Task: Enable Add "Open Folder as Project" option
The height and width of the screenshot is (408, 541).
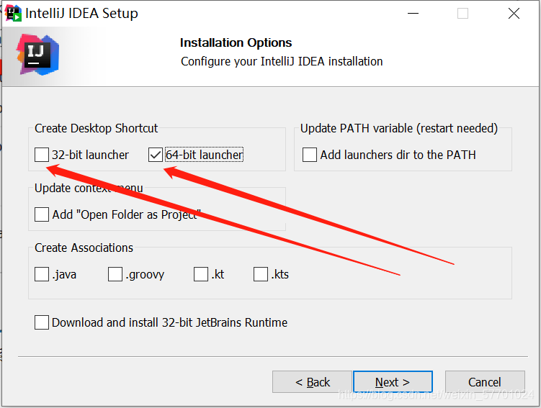Action: (42, 214)
